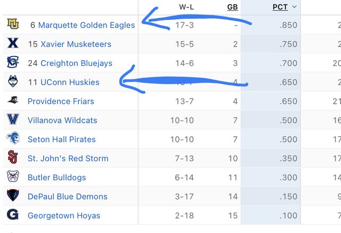Select the UConn Huskies husky logo

[13, 81]
